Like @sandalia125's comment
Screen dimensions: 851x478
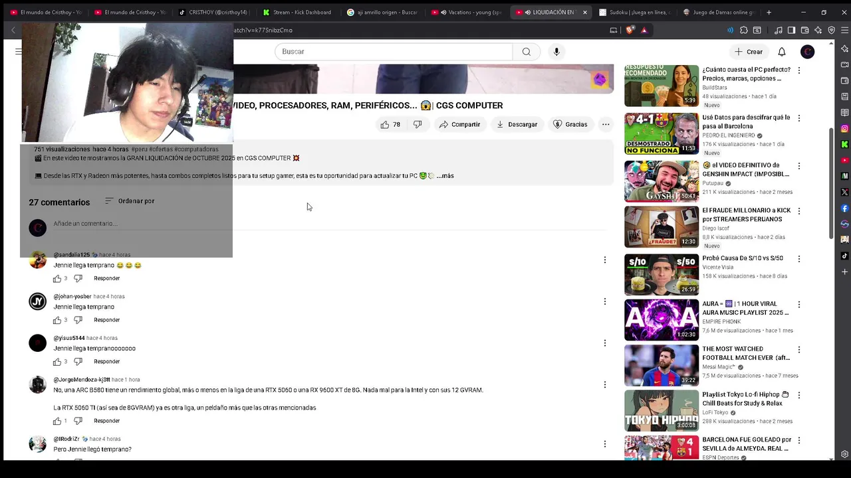click(57, 279)
